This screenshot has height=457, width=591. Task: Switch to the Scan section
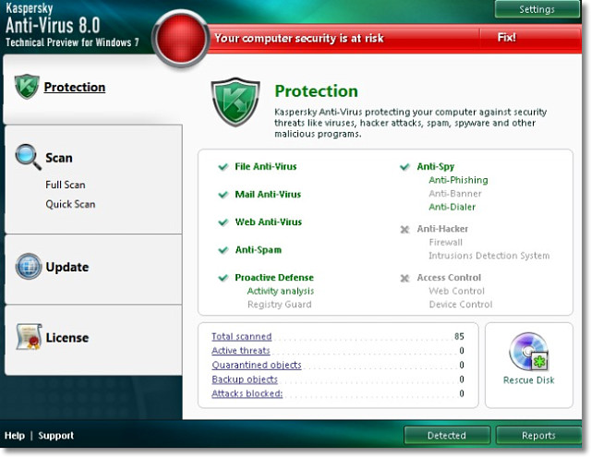coord(59,158)
